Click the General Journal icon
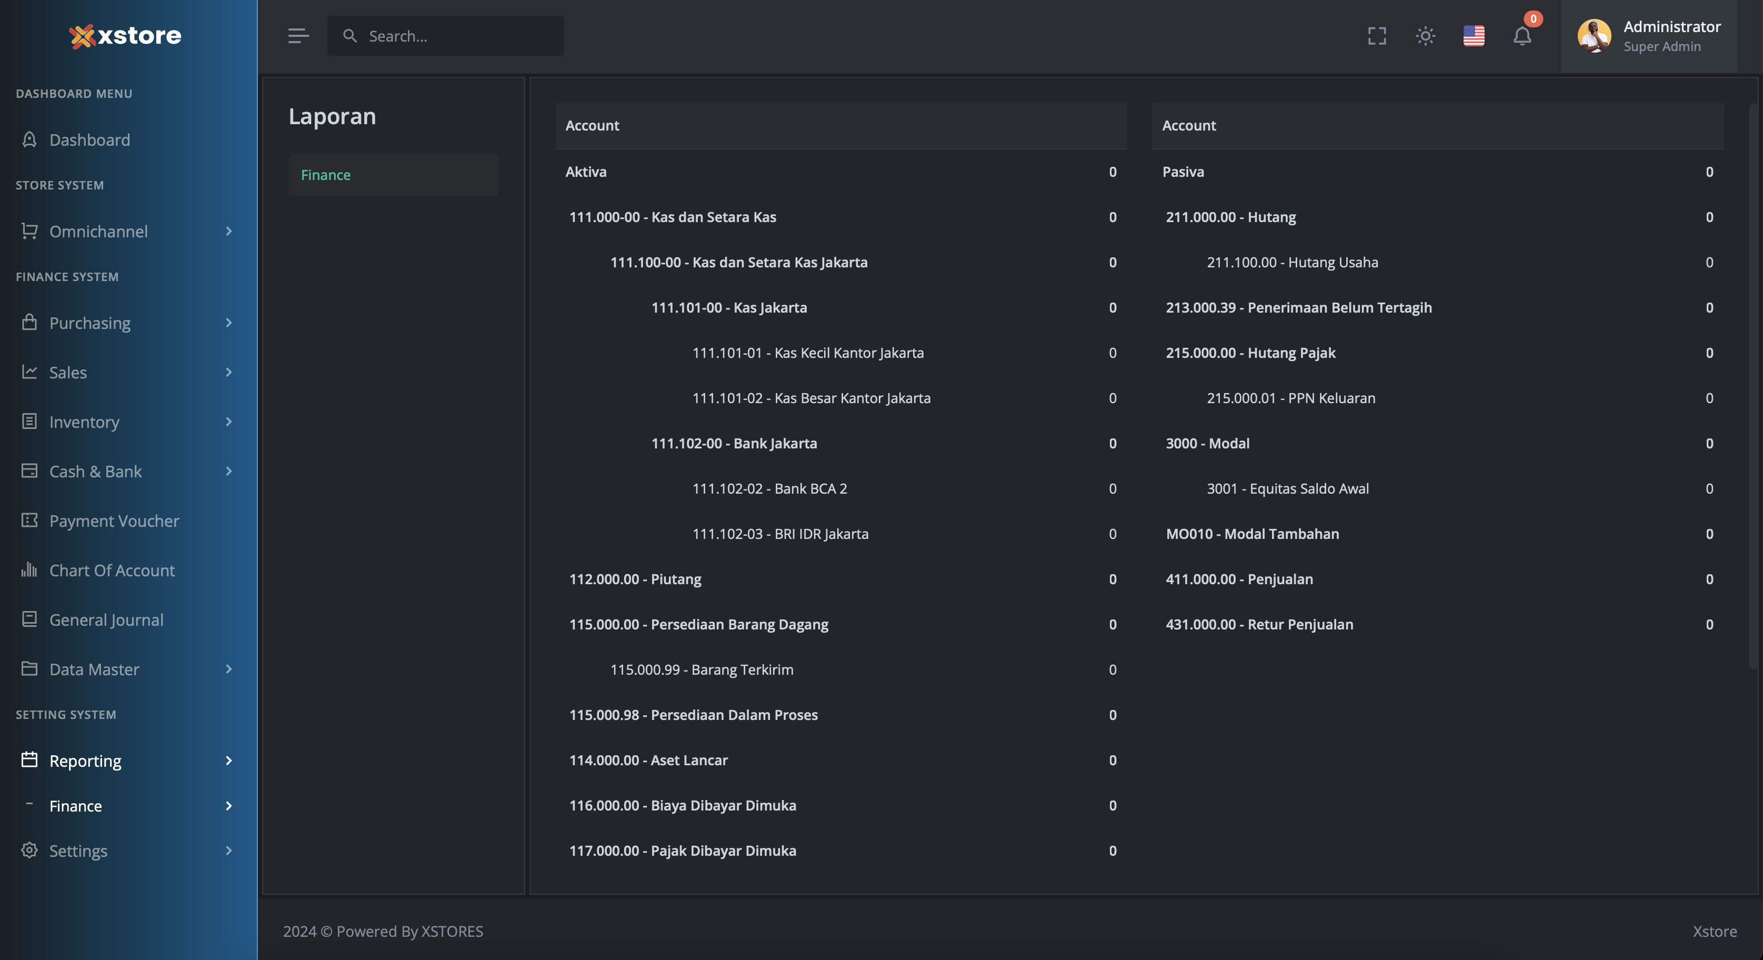 point(29,619)
